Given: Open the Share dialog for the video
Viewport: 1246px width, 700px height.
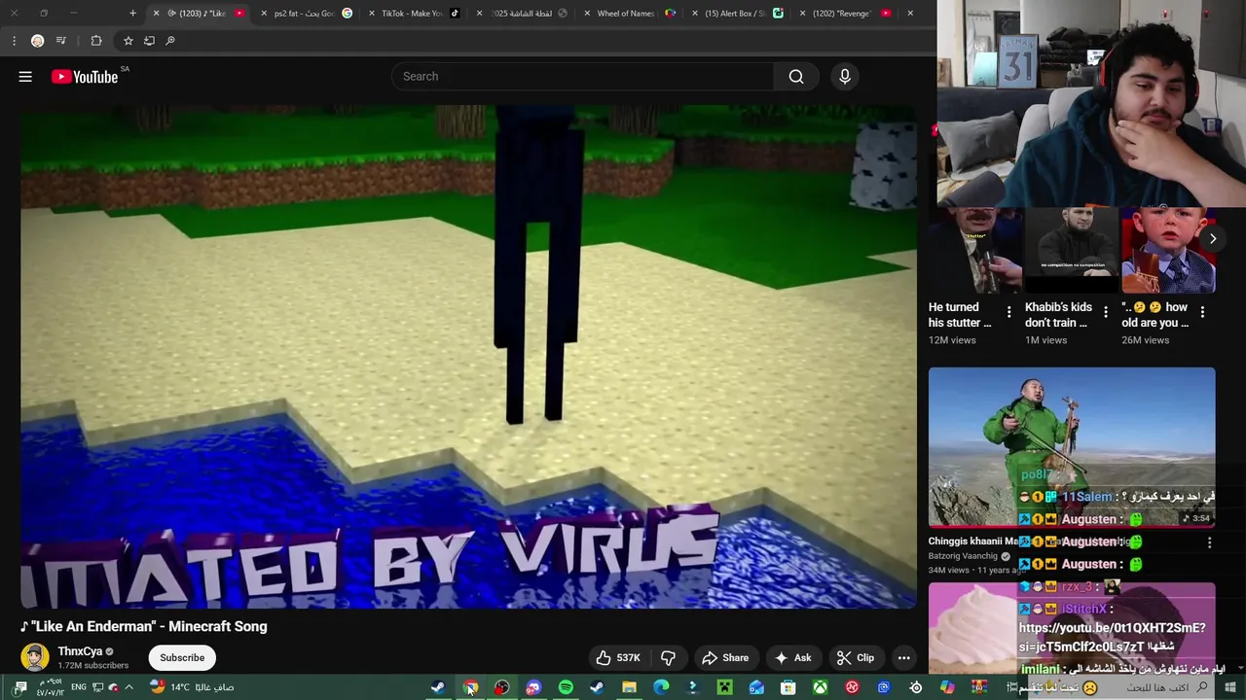Looking at the screenshot, I should (x=725, y=658).
